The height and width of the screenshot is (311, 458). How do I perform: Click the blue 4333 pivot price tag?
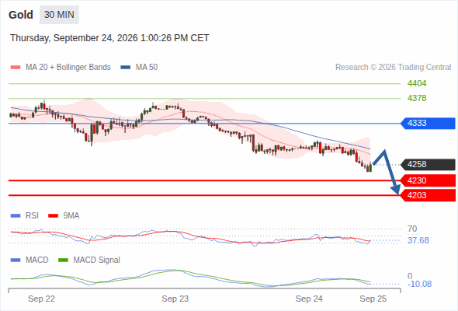[428, 123]
